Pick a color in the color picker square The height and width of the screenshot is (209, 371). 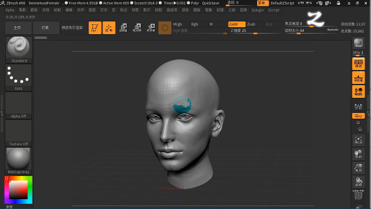(x=18, y=190)
